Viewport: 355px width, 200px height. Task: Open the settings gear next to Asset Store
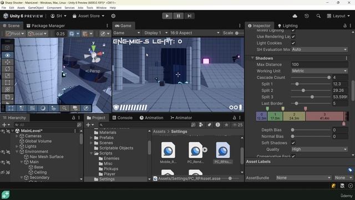[113, 16]
